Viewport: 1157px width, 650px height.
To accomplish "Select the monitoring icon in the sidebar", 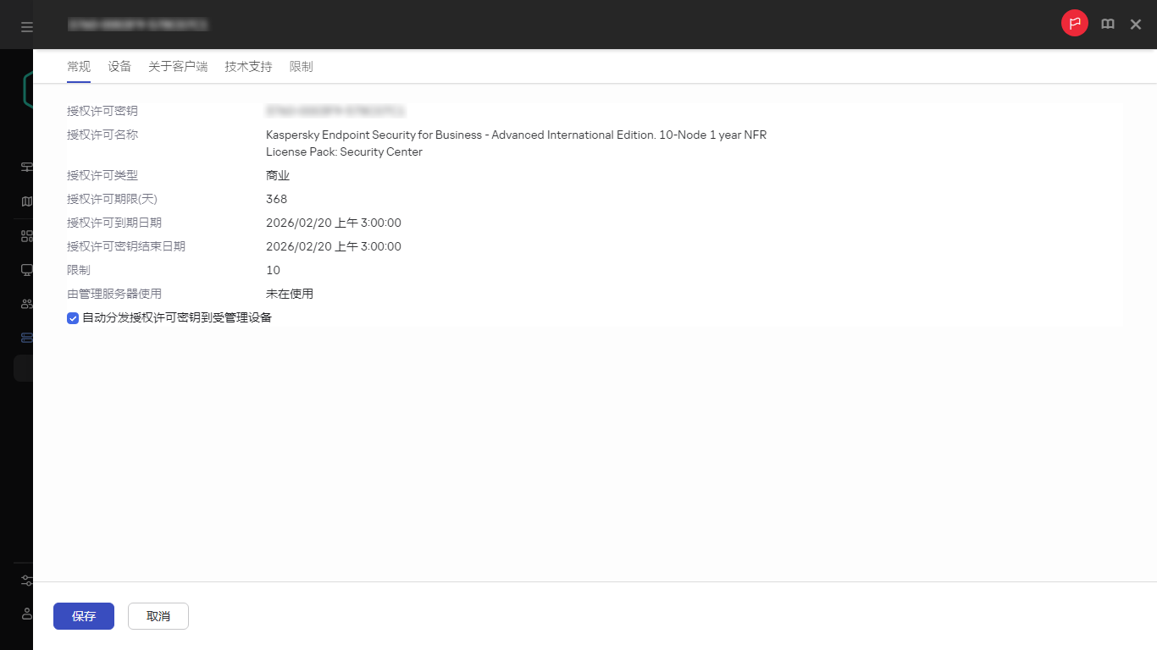I will tap(26, 167).
